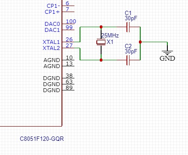Image resolution: width=188 pixels, height=155 pixels.
Task: Click the 25MHz value label
Action: coord(110,35)
